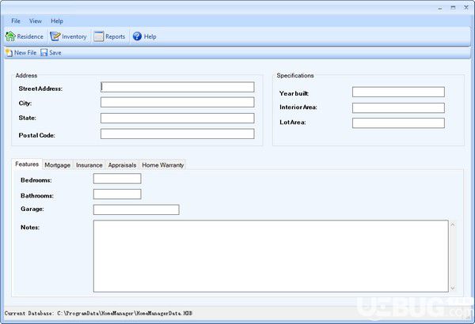The image size is (475, 324).
Task: Focus the Postal Code field
Action: pos(177,134)
